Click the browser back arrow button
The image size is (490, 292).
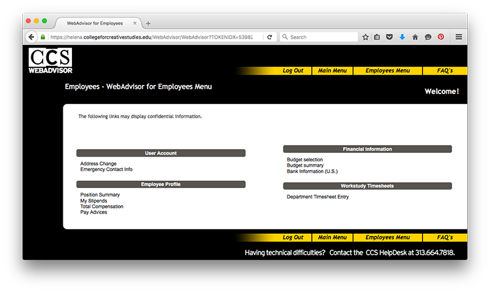click(x=31, y=37)
